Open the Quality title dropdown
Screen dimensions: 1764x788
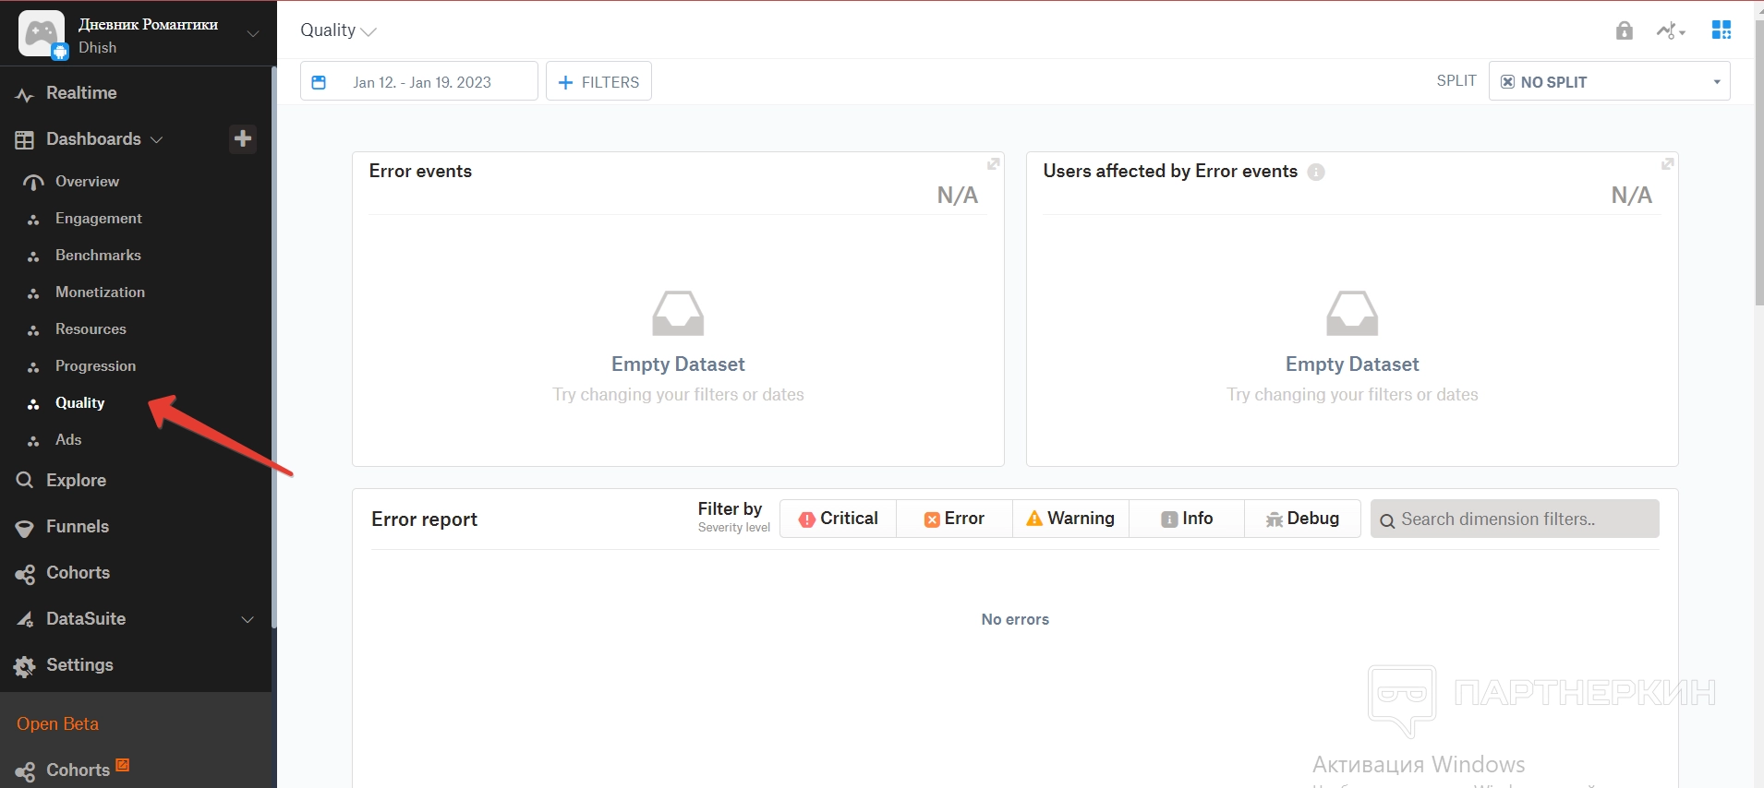[338, 30]
